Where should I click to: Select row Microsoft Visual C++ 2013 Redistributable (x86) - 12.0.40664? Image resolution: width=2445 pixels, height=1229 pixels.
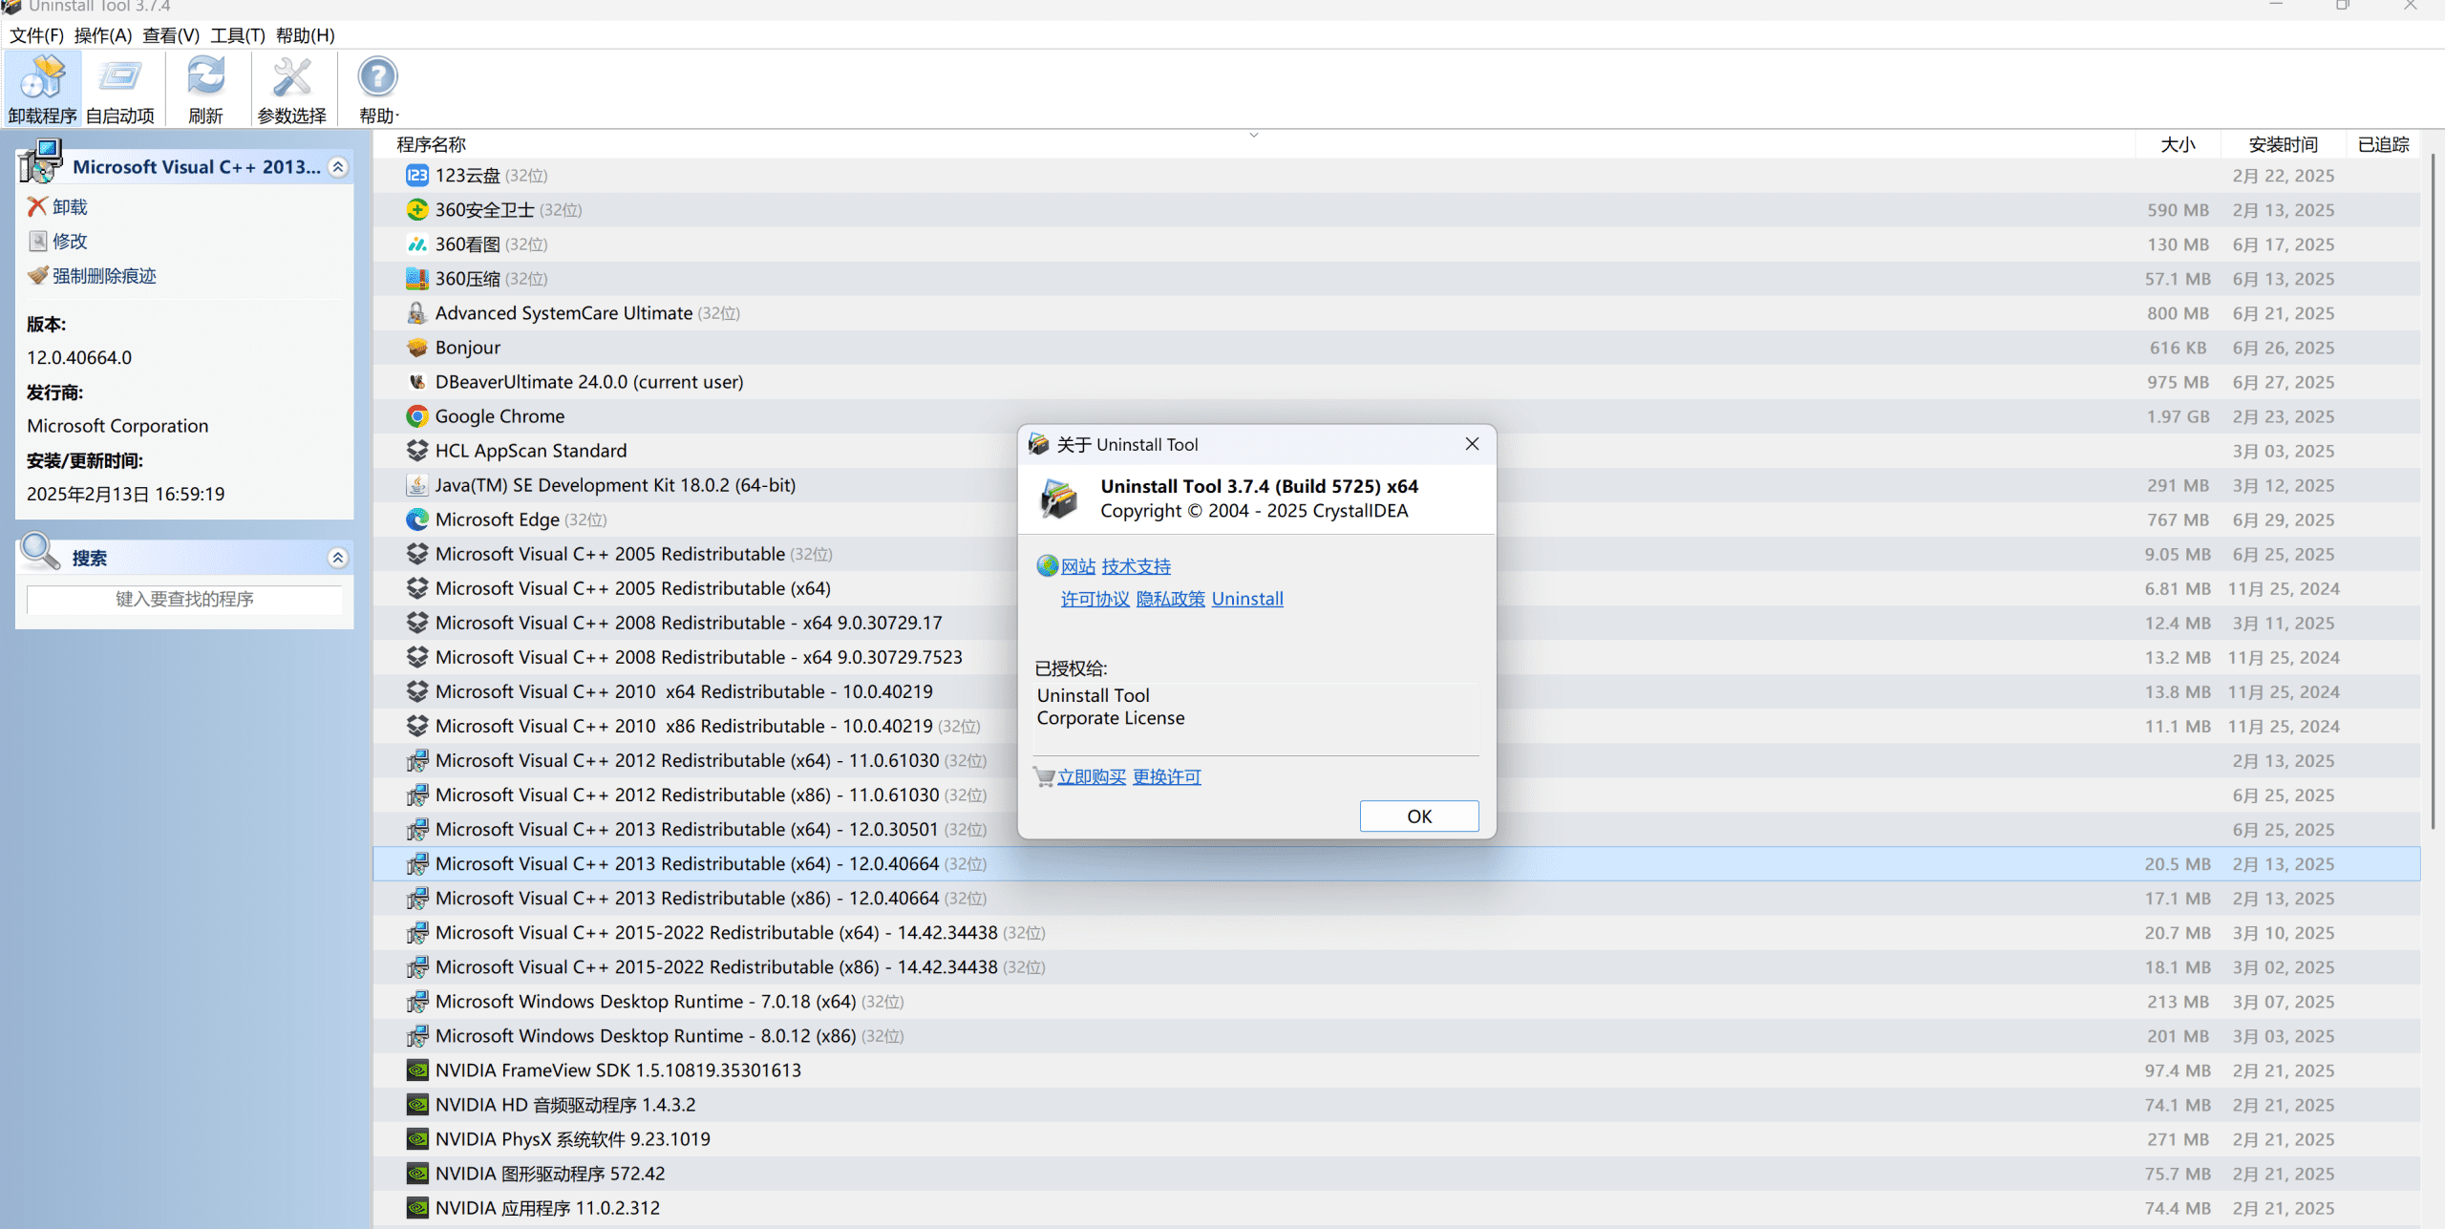[1396, 899]
